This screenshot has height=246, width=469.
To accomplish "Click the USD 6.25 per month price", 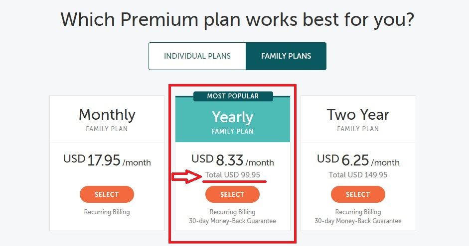I will [x=358, y=161].
